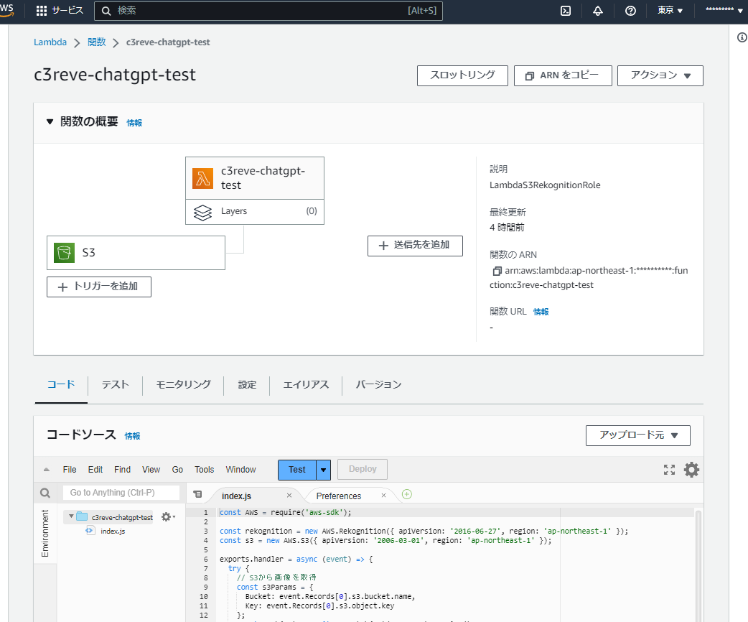Open the File menu in editor
Screen dimensions: 748x622
tap(70, 470)
